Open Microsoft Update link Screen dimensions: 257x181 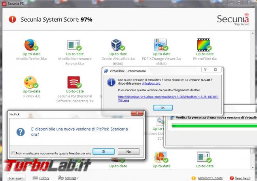click(x=210, y=178)
